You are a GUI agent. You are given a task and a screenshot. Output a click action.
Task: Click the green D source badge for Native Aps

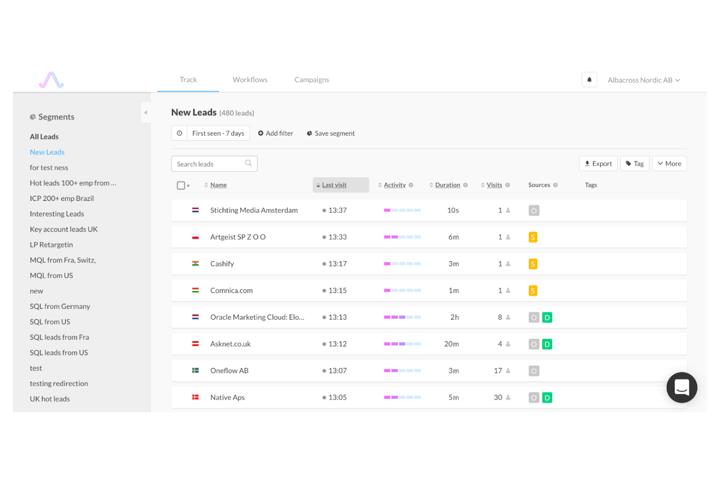tap(547, 398)
